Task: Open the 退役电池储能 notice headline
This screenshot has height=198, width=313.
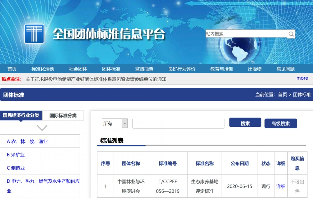Action: [96, 79]
